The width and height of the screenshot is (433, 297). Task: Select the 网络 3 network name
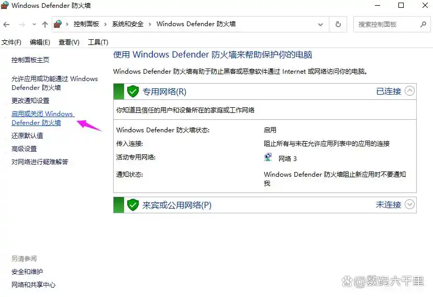[287, 158]
